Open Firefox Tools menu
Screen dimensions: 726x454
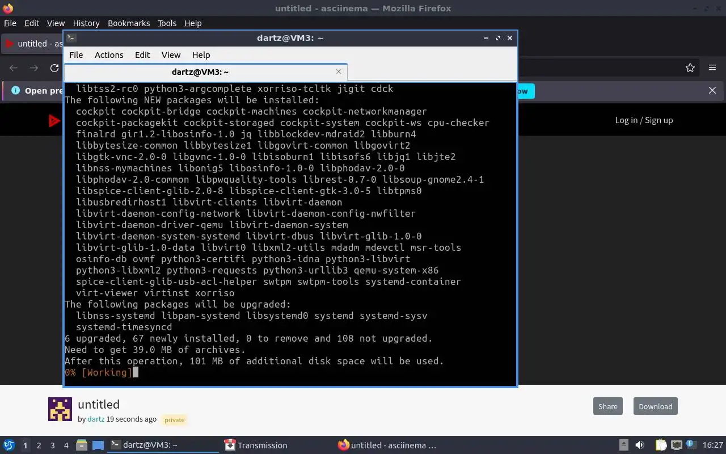(167, 23)
